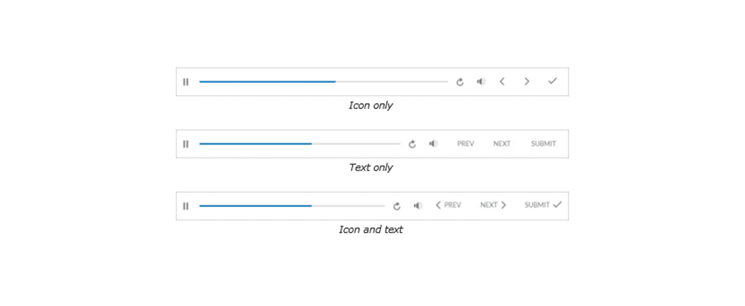Click the replay icon in the Text only bar
Screen dimensions: 745x306
tap(412, 144)
